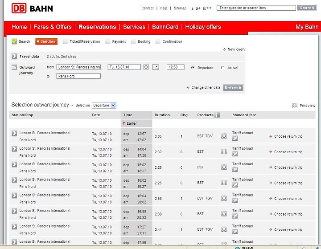Show Earlier connections
Screen dimensions: 321x249
pos(130,123)
